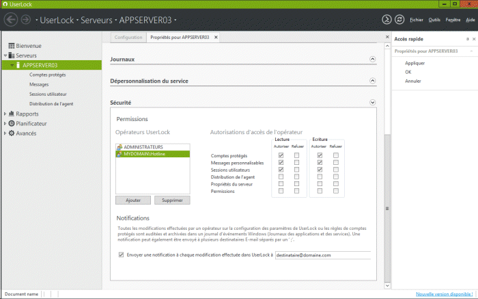Collapse Propriétés pour APPSERVER03 quick access group
The height and width of the screenshot is (299, 478).
coord(472,51)
